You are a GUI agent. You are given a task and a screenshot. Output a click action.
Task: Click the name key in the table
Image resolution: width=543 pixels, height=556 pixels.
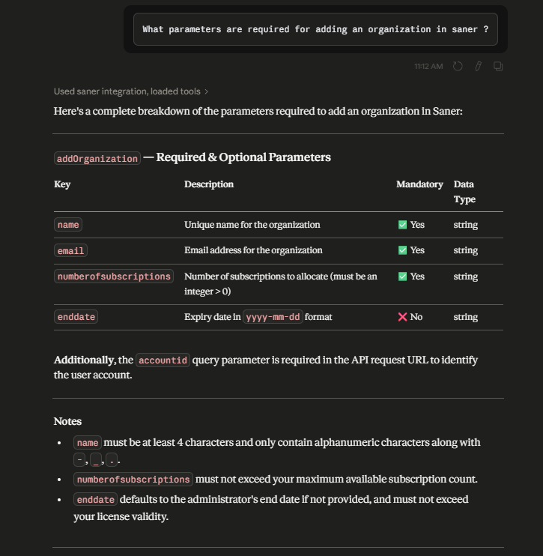click(68, 225)
